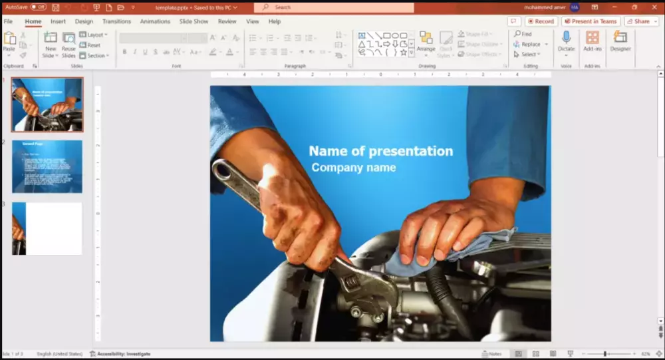Click the Center alignment icon
The width and height of the screenshot is (665, 360).
tap(263, 52)
